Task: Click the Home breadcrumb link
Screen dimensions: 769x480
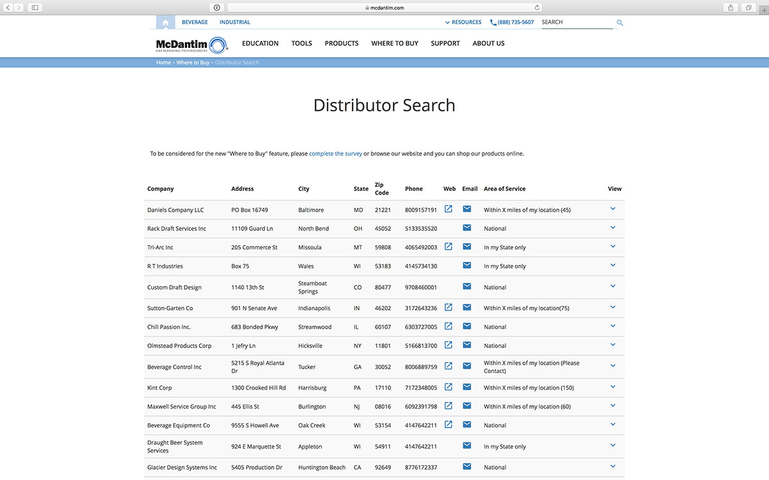Action: click(x=163, y=63)
